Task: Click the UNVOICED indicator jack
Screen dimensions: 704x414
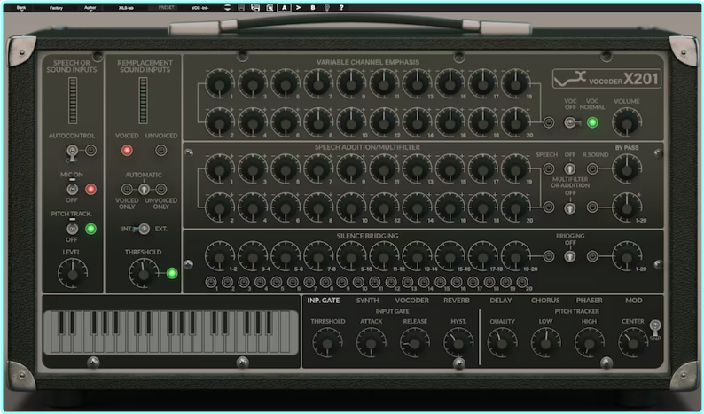Action: point(160,151)
